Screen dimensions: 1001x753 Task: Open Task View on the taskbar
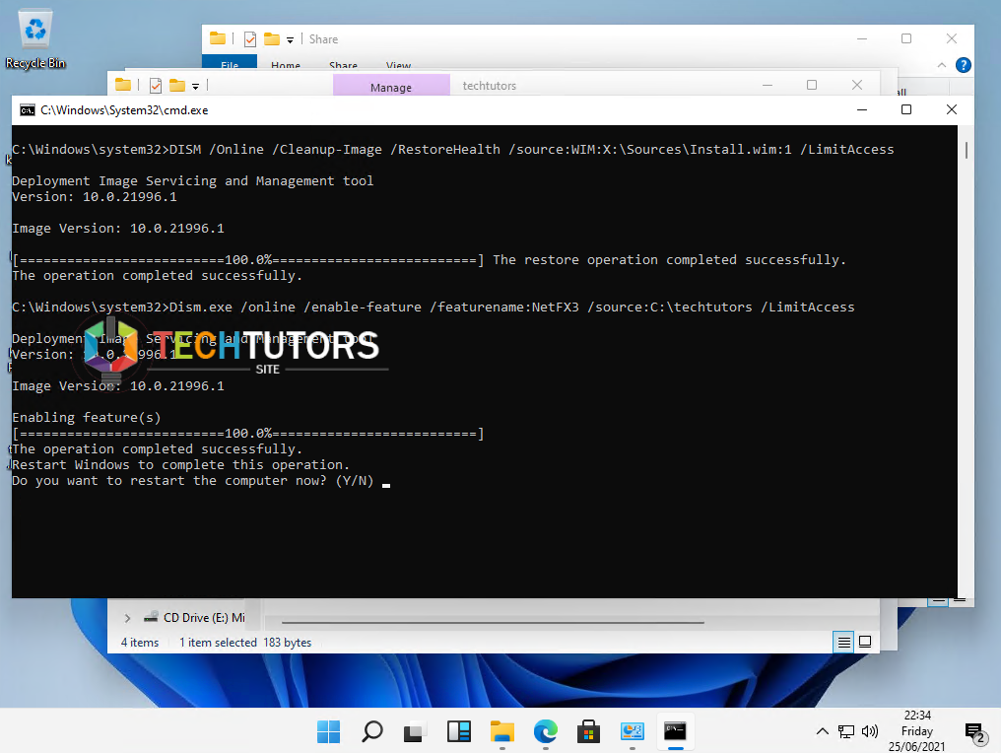click(x=415, y=731)
